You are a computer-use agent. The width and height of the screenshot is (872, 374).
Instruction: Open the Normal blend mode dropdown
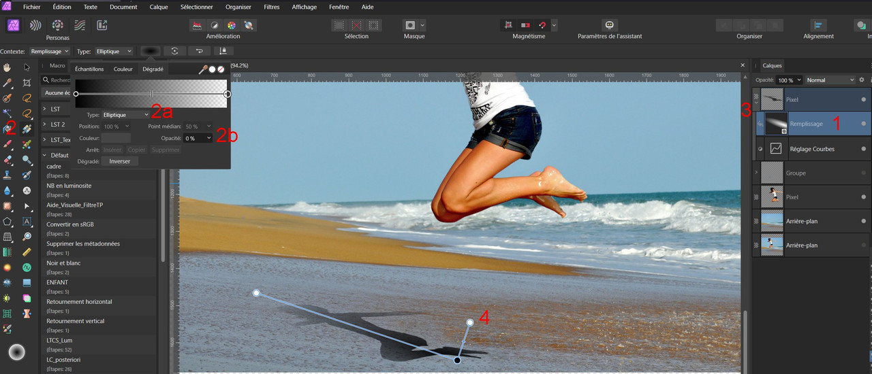pos(830,80)
